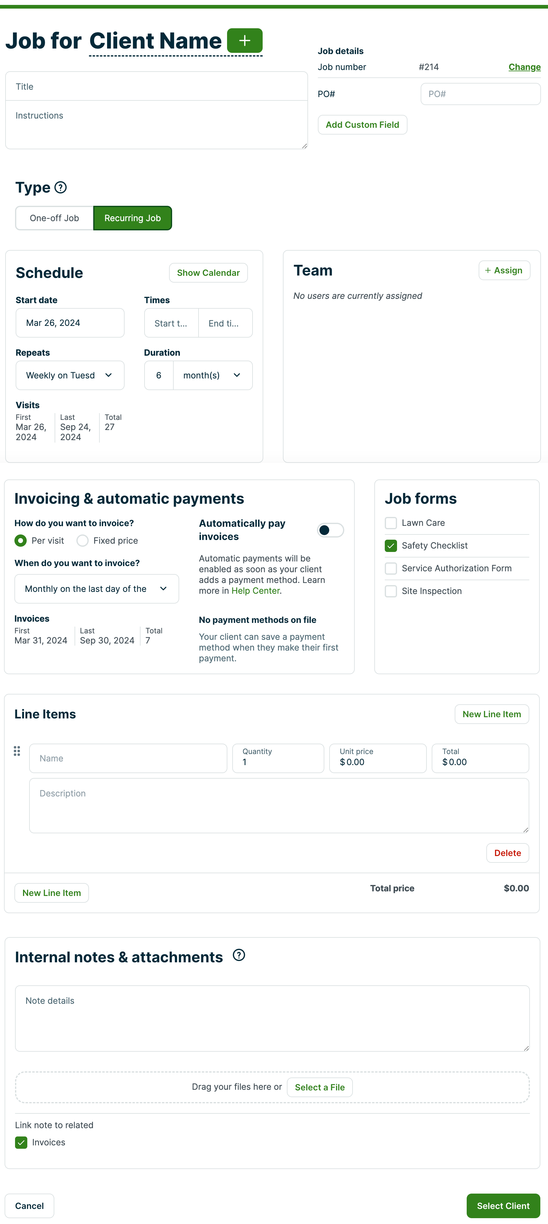The image size is (548, 1224).
Task: Click the line item drag handle icon
Action: click(17, 751)
